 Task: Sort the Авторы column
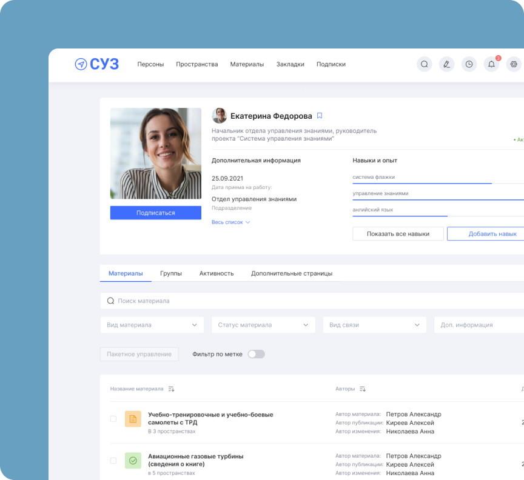(x=362, y=389)
